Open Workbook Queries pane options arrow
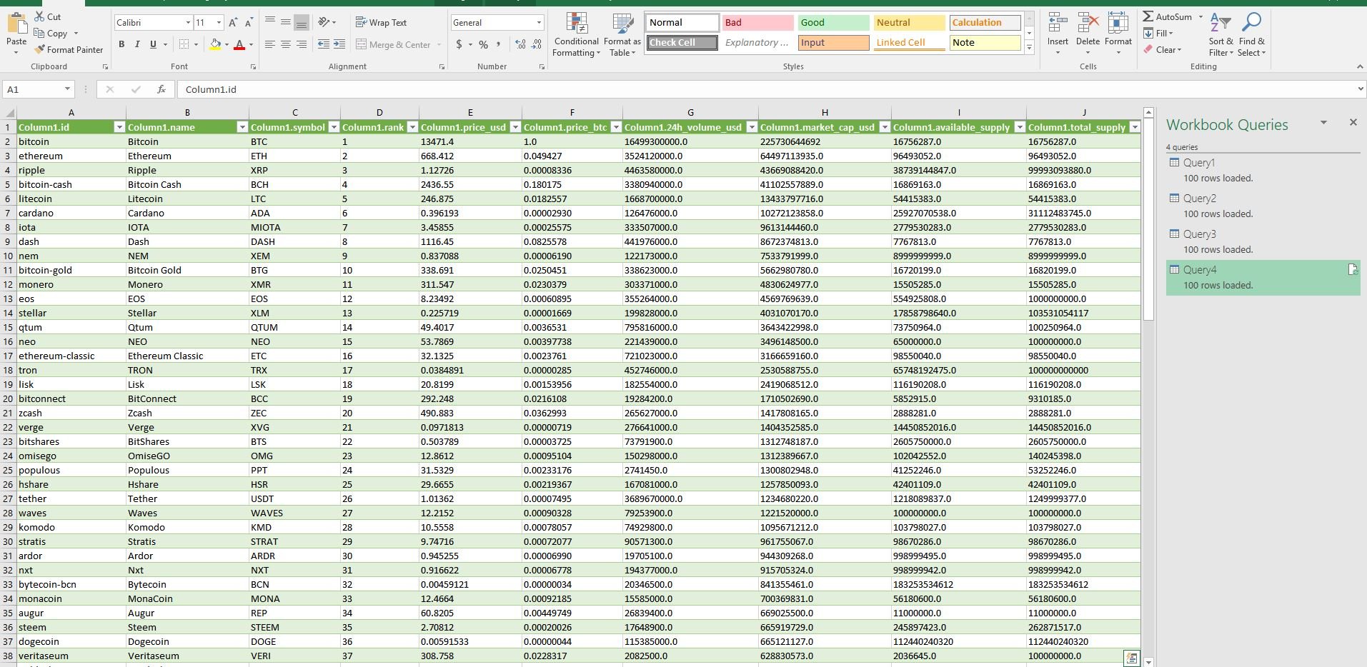 pos(1323,123)
